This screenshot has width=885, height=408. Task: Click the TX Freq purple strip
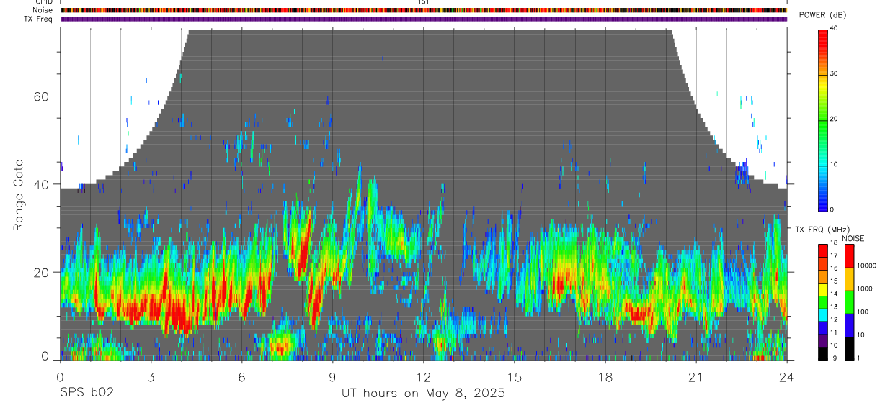[424, 19]
